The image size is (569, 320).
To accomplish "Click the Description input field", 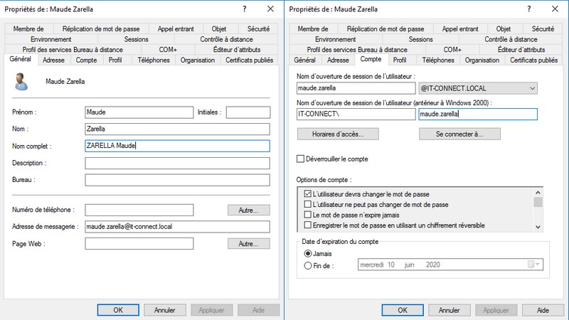I will (x=177, y=163).
